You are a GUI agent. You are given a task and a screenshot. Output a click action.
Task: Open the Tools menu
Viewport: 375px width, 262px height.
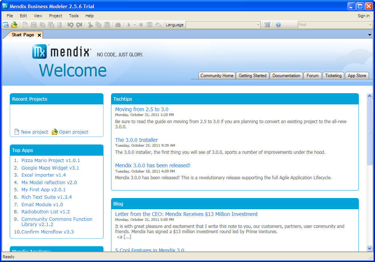tap(73, 16)
